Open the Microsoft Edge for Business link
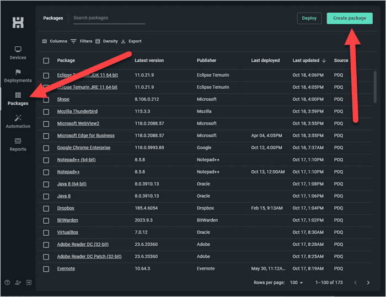Image resolution: width=386 pixels, height=297 pixels. [85, 136]
